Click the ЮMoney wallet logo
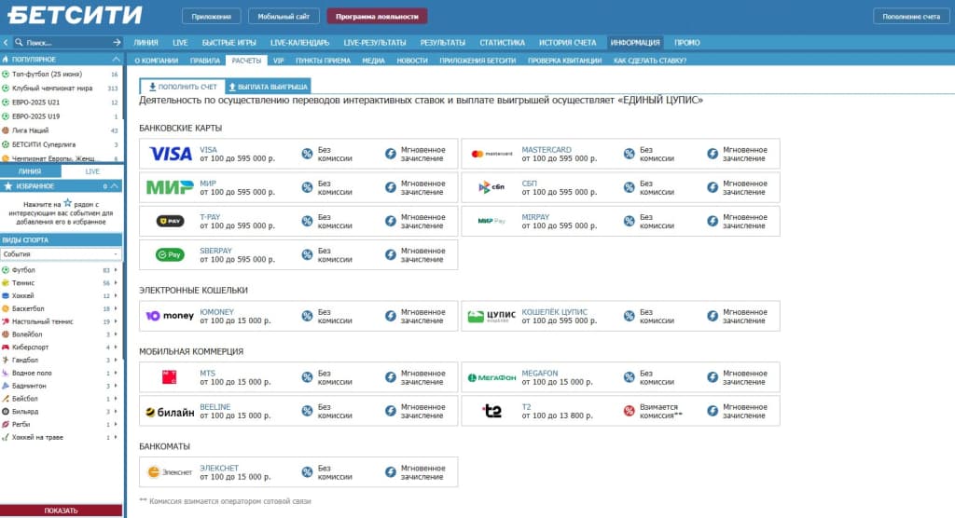Screen dimensions: 955x518 pyautogui.click(x=170, y=316)
